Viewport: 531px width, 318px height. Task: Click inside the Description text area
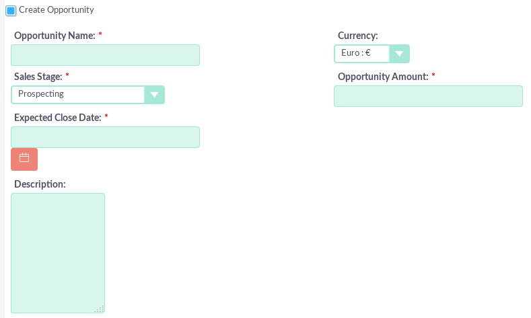[58, 253]
